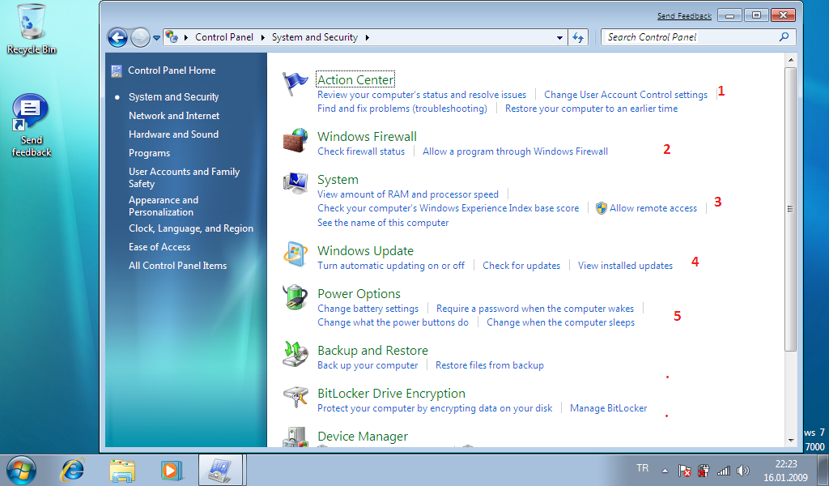Click Allow remote access link

[653, 208]
